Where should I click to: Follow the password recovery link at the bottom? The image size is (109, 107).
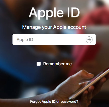tap(54, 101)
